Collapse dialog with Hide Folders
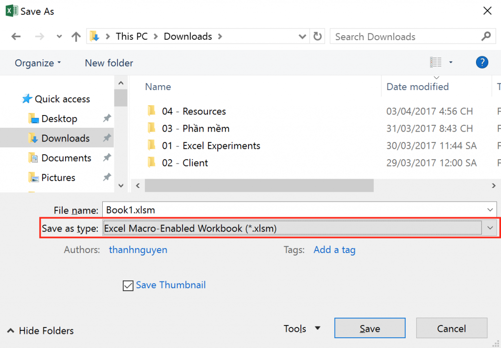The width and height of the screenshot is (501, 348). (x=41, y=331)
